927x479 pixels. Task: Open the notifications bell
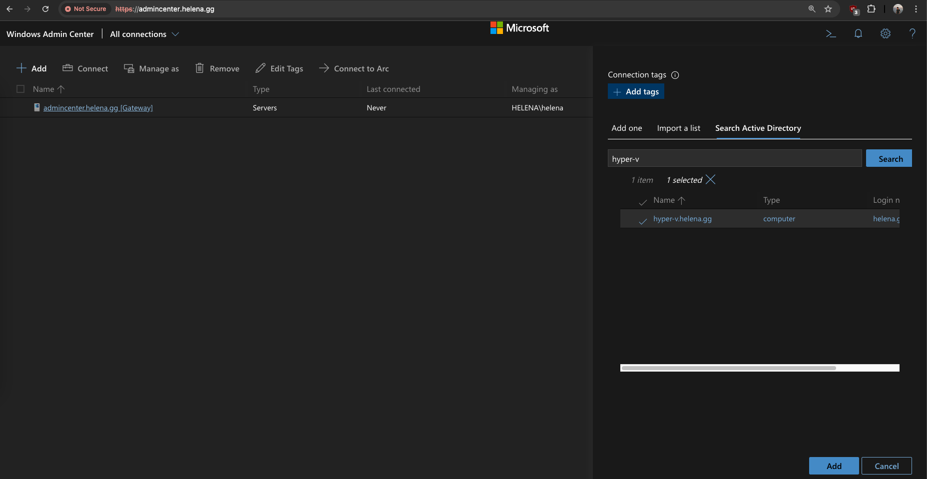(x=858, y=34)
